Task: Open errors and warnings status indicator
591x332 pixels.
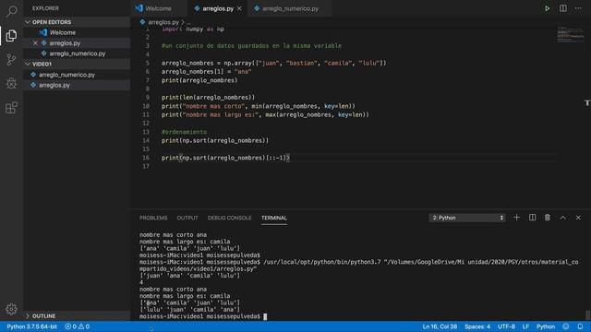Action: tap(78, 326)
